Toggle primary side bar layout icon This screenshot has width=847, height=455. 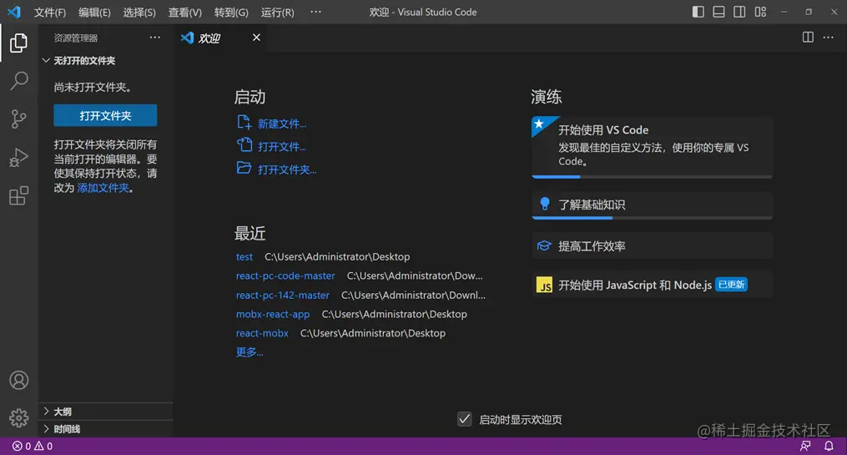[x=698, y=12]
